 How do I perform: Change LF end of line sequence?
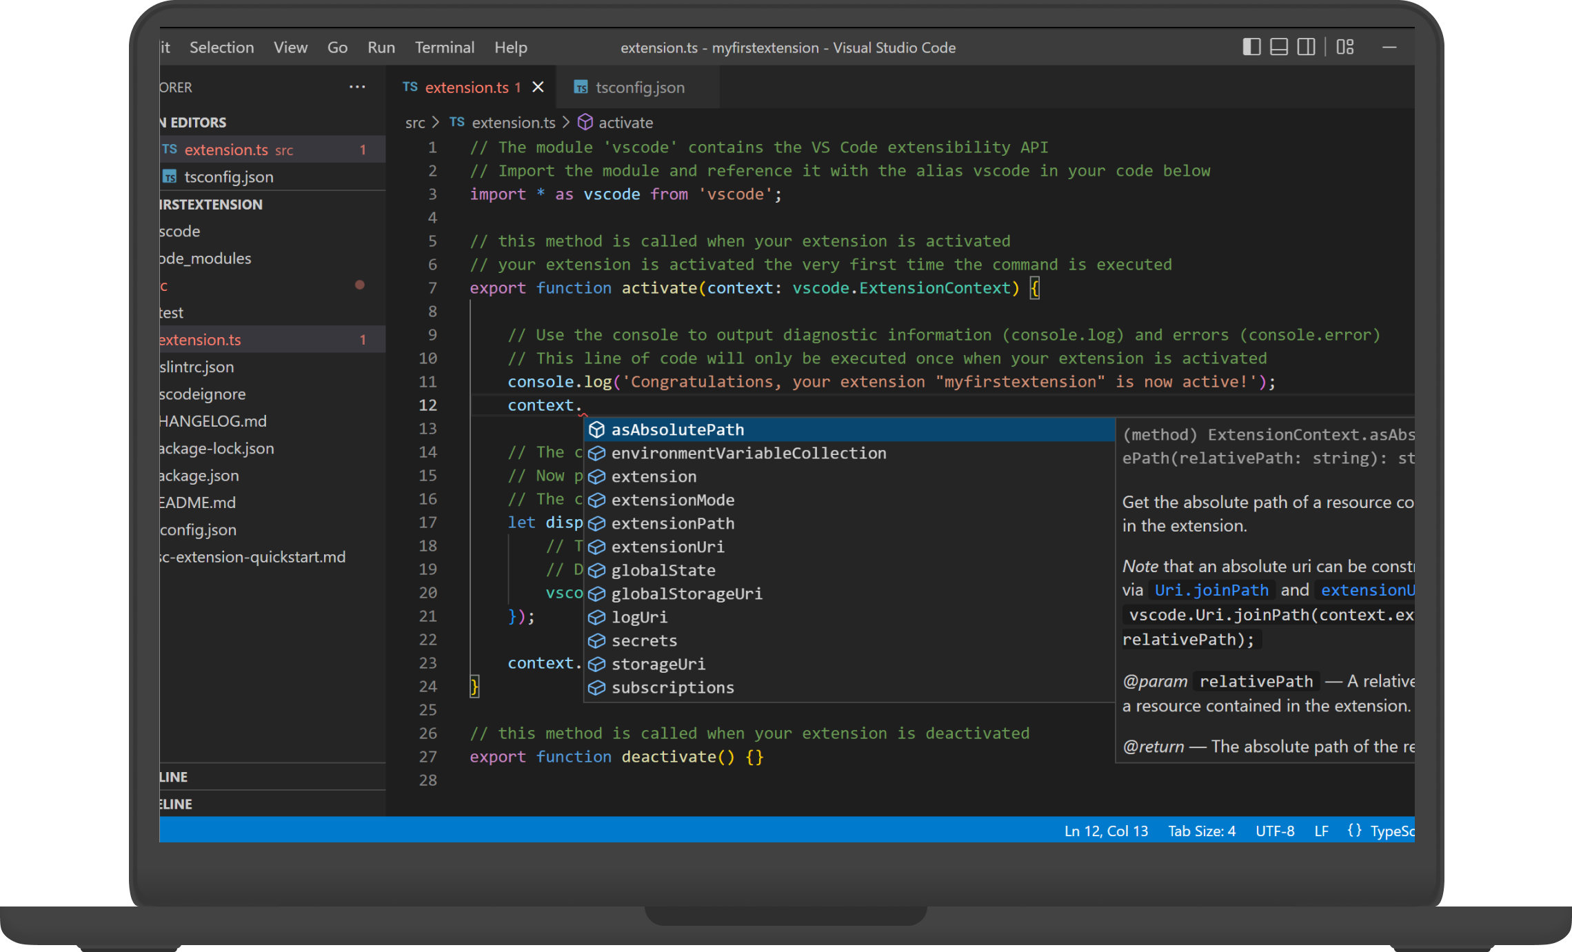pyautogui.click(x=1321, y=831)
